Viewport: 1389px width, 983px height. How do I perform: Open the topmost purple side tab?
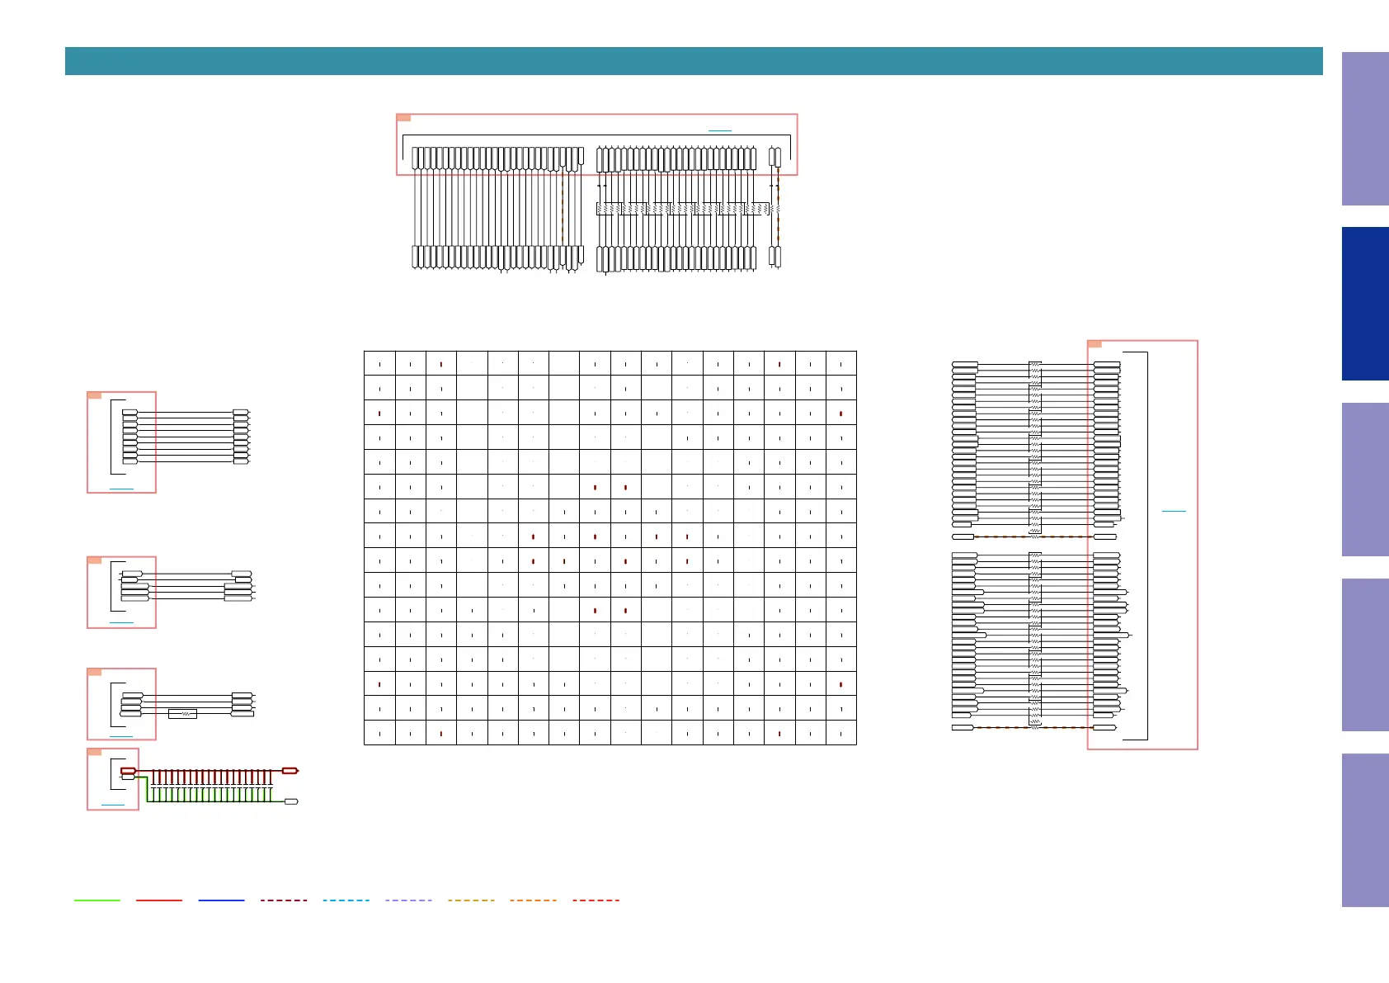point(1365,129)
